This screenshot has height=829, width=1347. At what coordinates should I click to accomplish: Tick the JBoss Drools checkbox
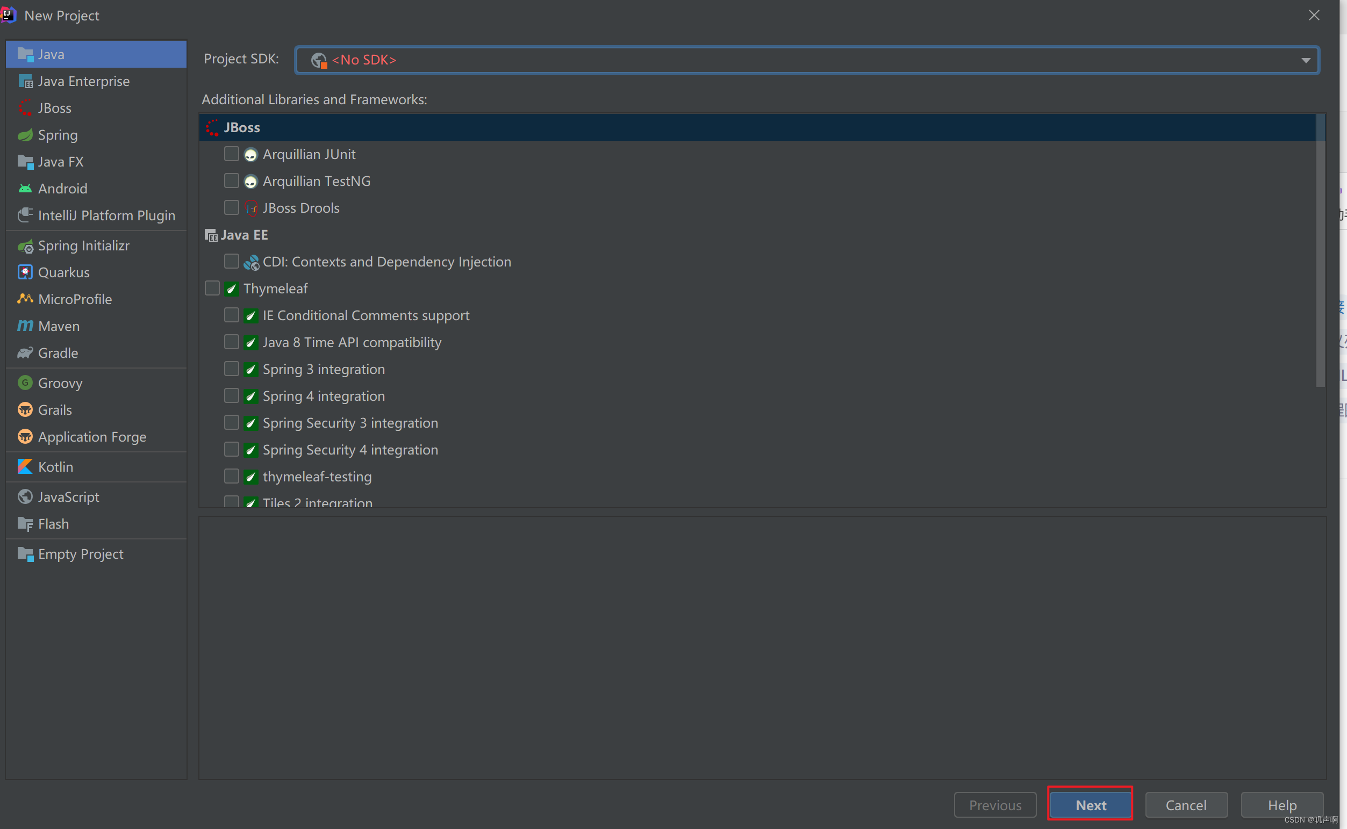(232, 208)
